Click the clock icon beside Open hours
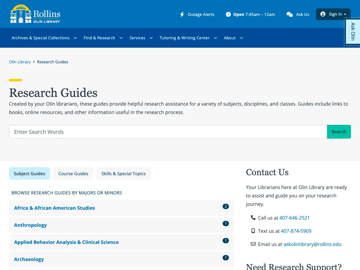This screenshot has height=270, width=360. point(228,14)
